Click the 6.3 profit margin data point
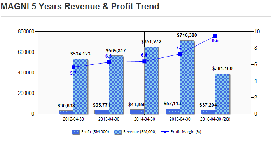This screenshot has height=145, width=271. tap(109, 62)
